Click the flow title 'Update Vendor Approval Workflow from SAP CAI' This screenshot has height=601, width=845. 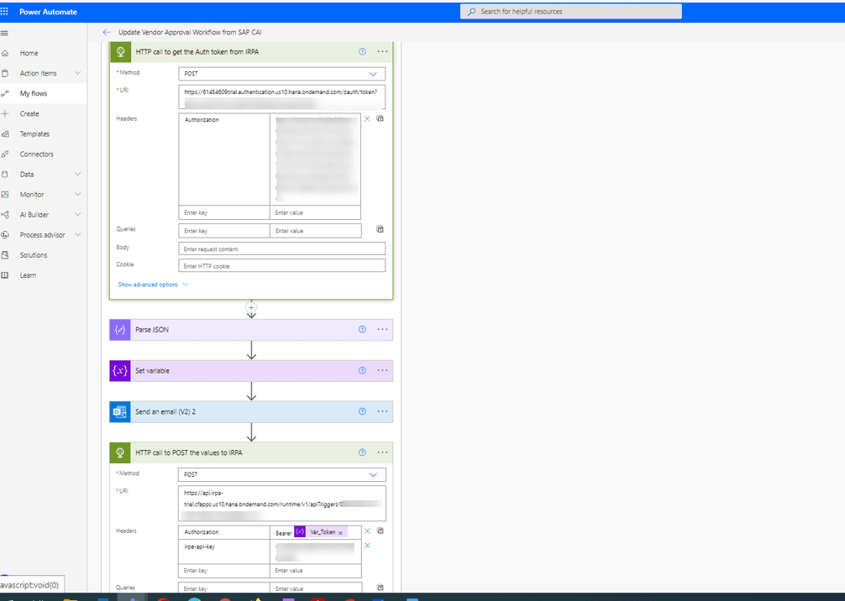pyautogui.click(x=190, y=32)
